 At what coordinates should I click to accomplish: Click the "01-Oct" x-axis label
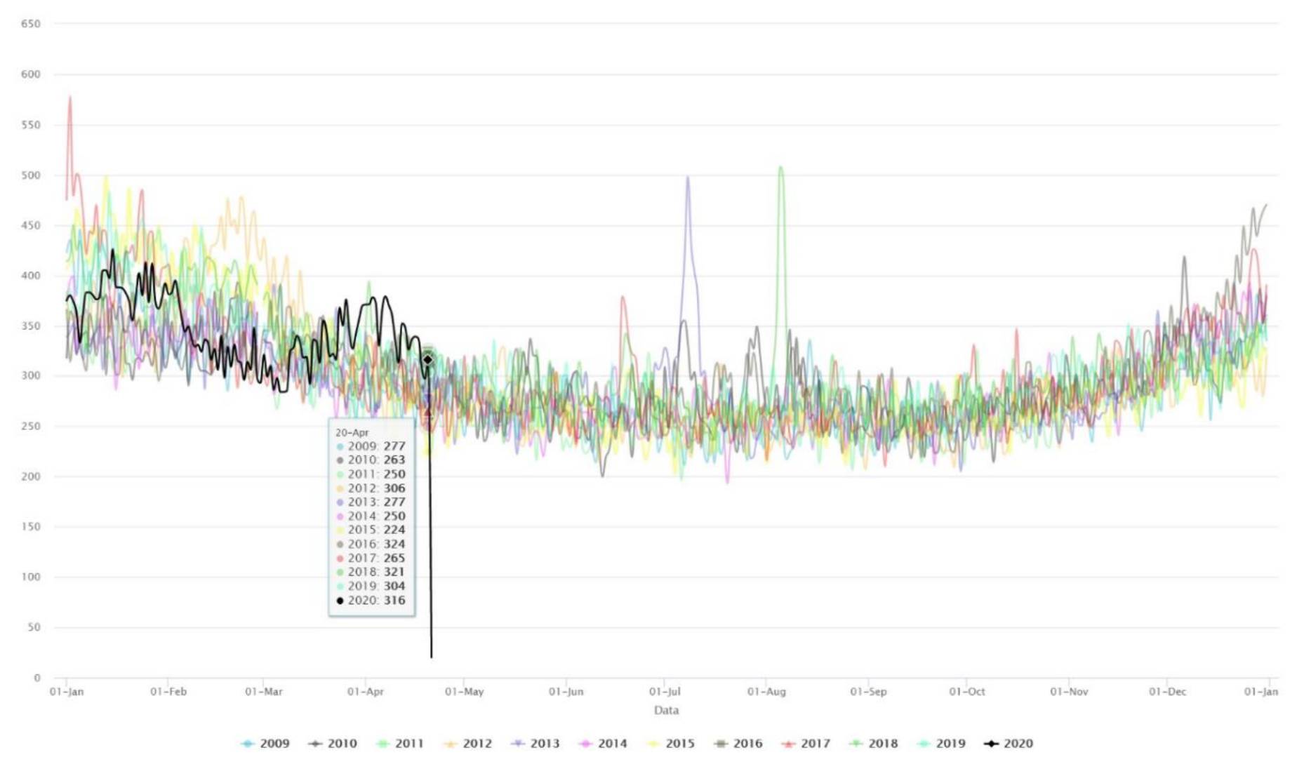tap(967, 692)
